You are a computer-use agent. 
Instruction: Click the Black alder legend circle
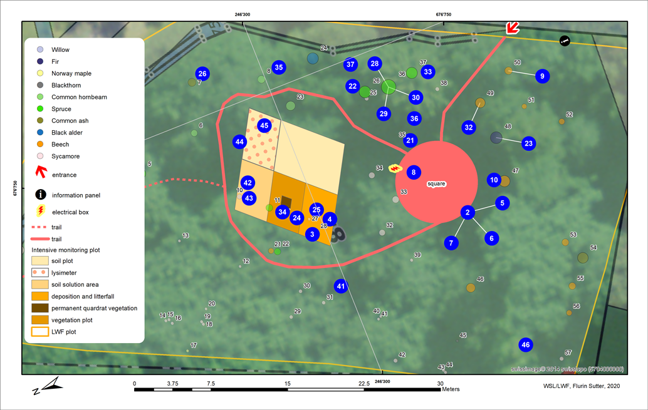click(x=40, y=133)
